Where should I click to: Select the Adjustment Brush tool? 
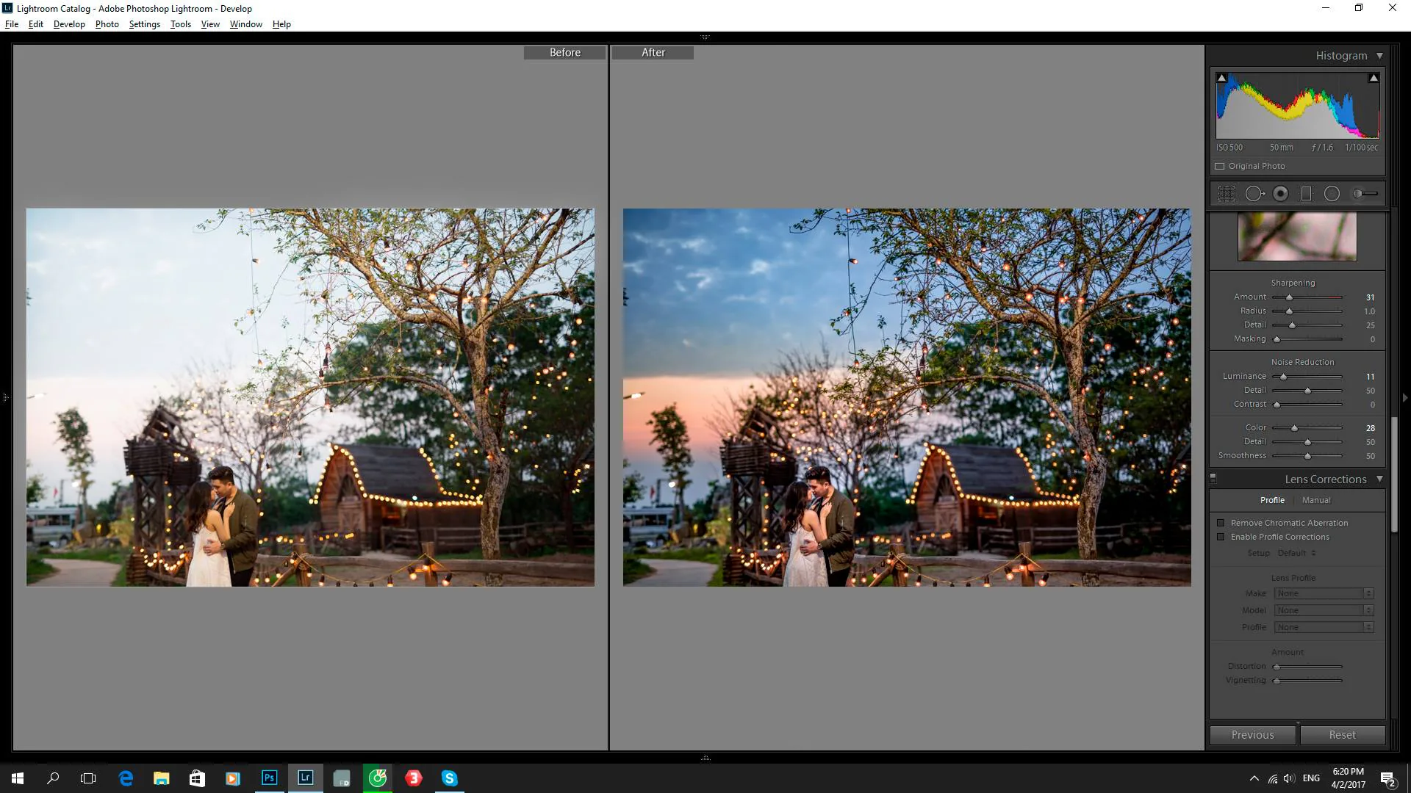tap(1365, 194)
